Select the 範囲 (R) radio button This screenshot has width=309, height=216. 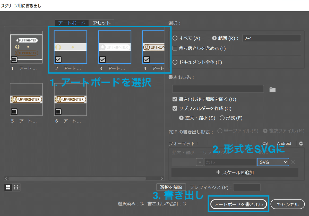pos(214,38)
